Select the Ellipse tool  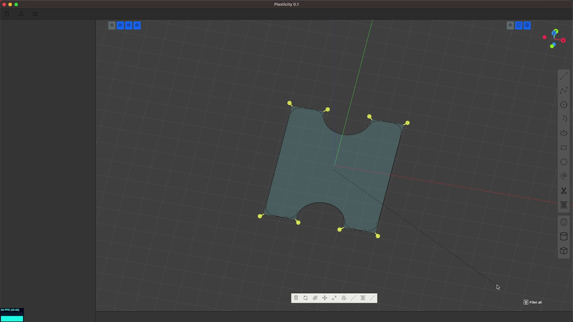(564, 133)
